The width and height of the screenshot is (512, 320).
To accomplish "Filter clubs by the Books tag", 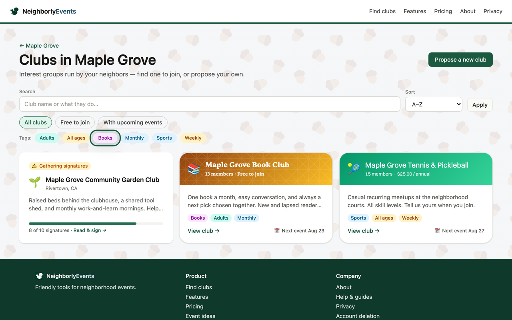I will point(105,138).
